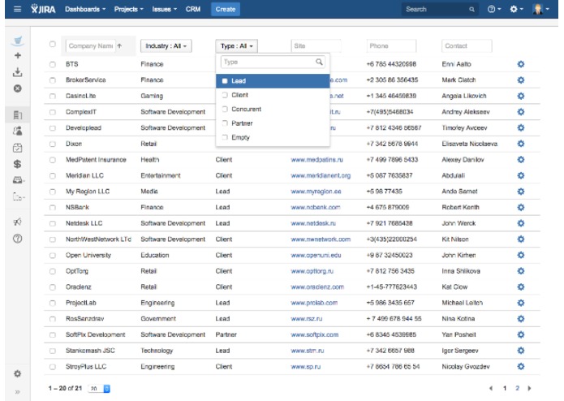Select the BTS row checkbox
Image resolution: width=564 pixels, height=401 pixels.
pyautogui.click(x=53, y=64)
